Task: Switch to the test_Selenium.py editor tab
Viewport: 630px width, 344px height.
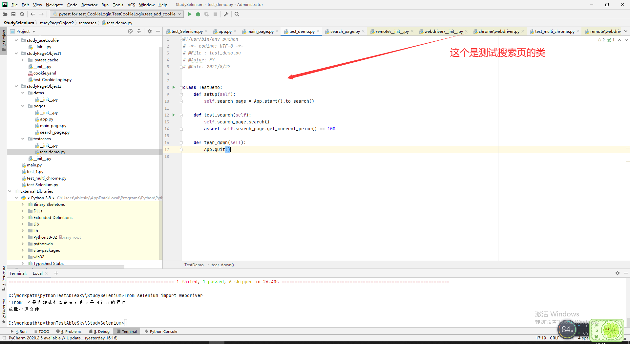Action: [x=187, y=32]
